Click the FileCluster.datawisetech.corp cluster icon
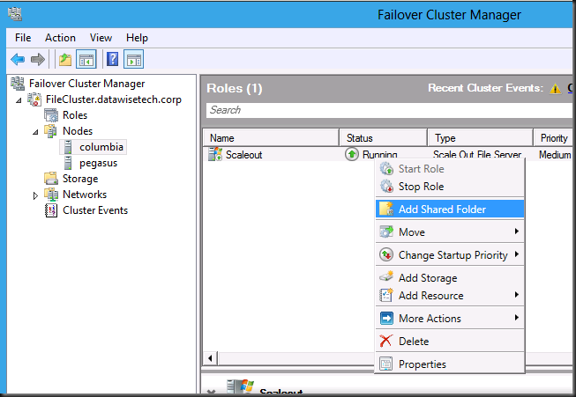The image size is (576, 397). click(34, 99)
